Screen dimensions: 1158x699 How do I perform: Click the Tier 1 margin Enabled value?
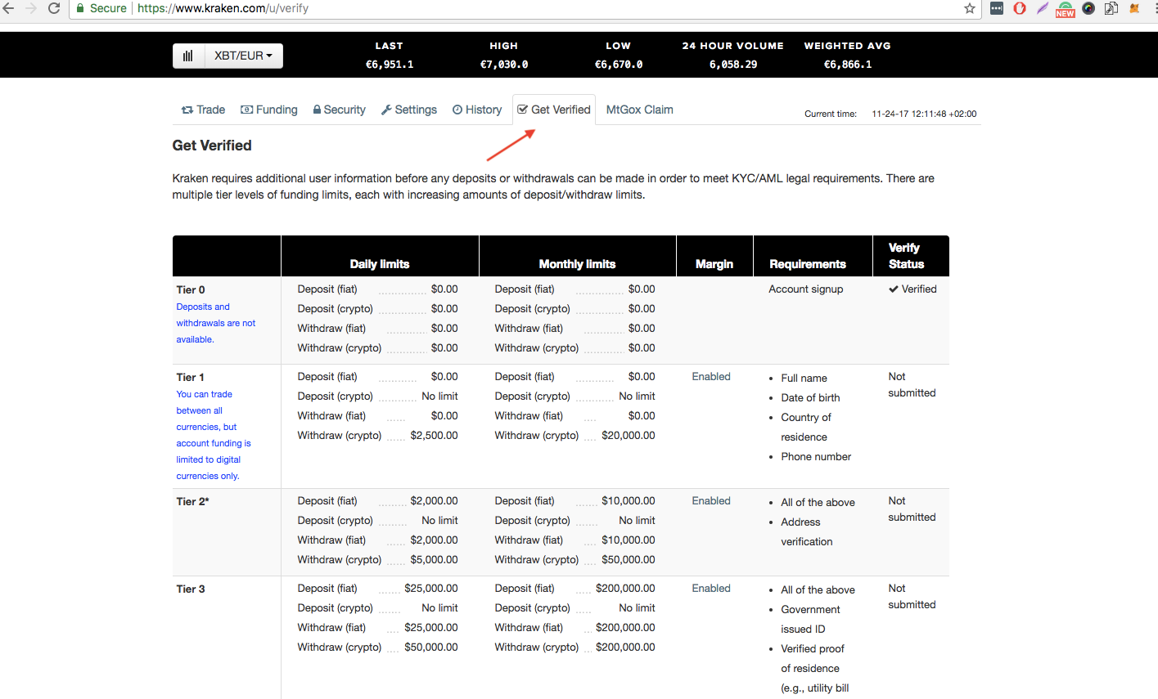click(x=711, y=377)
